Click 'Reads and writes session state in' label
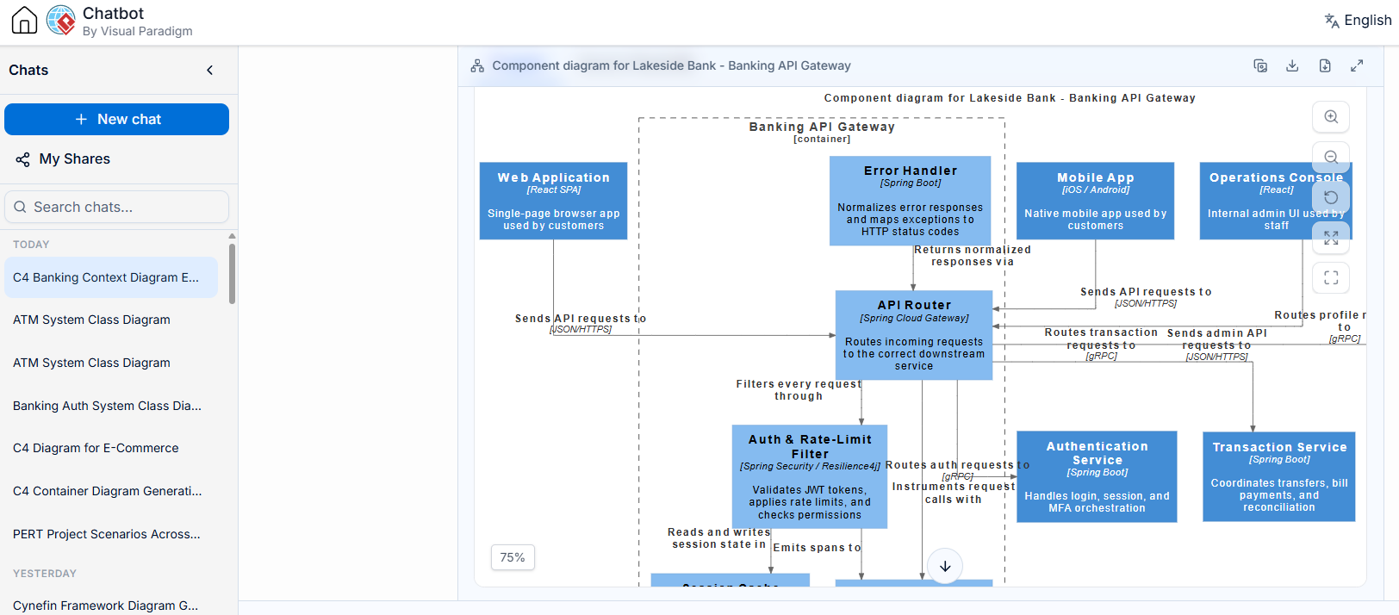This screenshot has width=1399, height=615. [718, 538]
